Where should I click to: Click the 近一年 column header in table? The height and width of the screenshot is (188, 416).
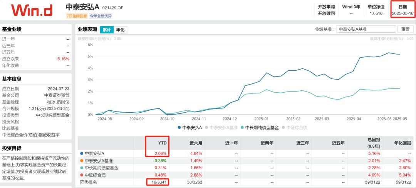coord(231,143)
